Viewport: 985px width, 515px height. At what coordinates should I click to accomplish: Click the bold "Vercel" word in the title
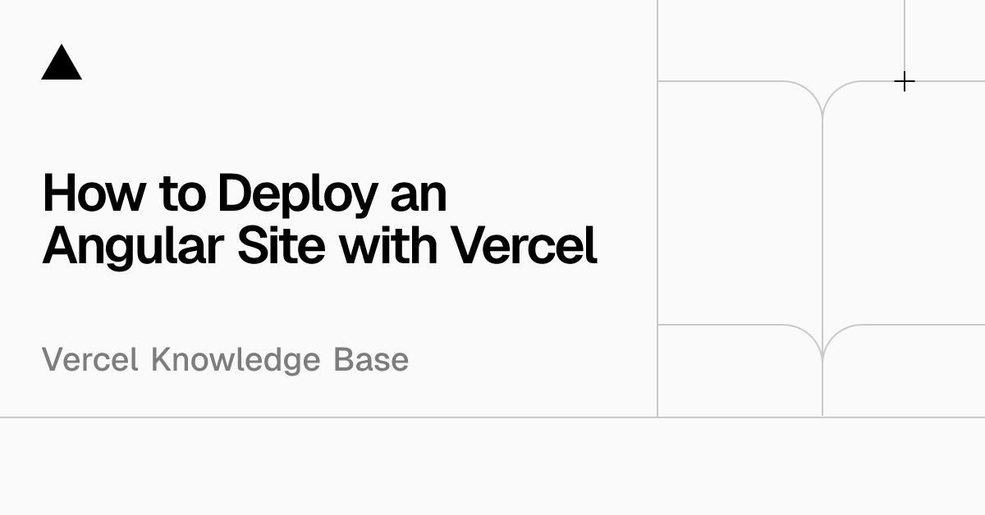[x=525, y=244]
